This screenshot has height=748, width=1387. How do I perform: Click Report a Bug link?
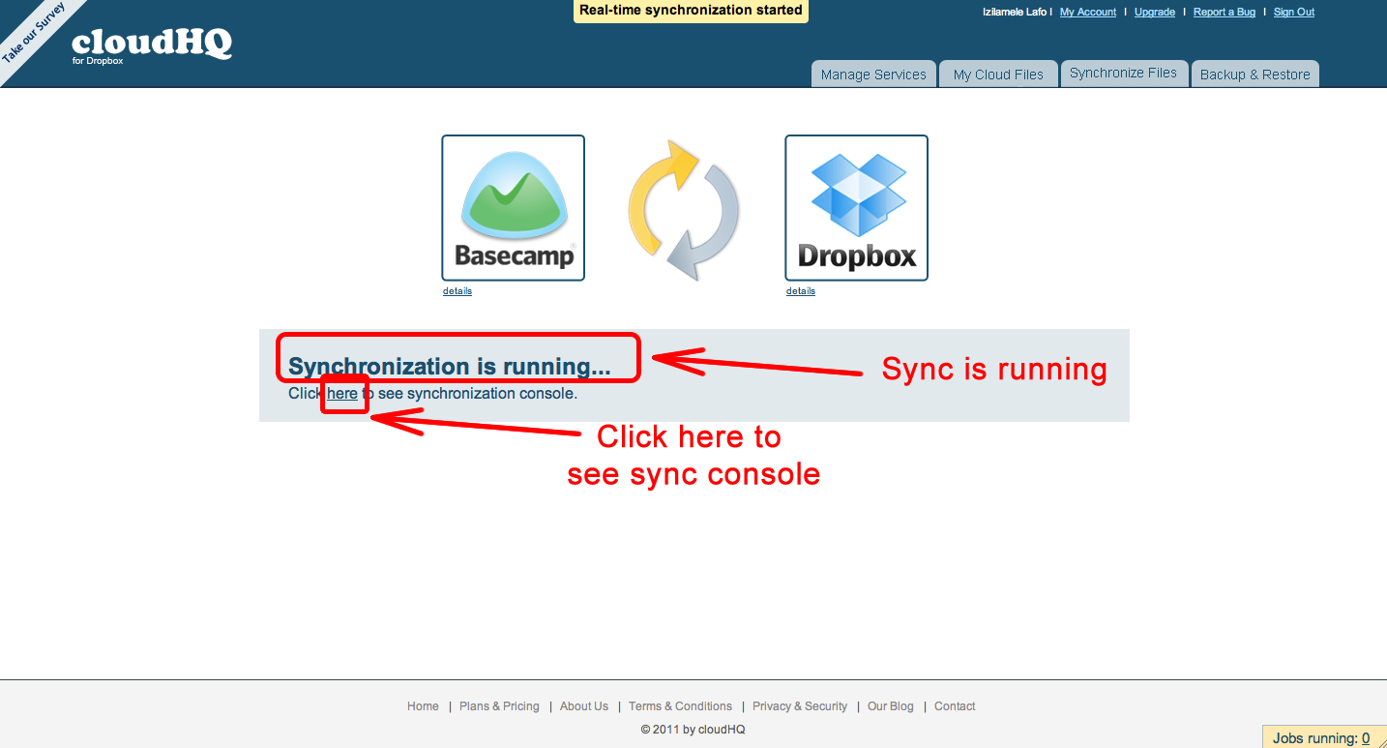pos(1225,13)
